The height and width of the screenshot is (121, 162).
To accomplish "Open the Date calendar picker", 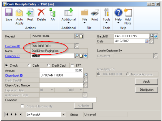I will (147, 41).
